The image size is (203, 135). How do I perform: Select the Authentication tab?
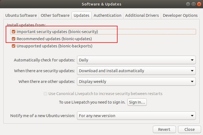coord(107,15)
